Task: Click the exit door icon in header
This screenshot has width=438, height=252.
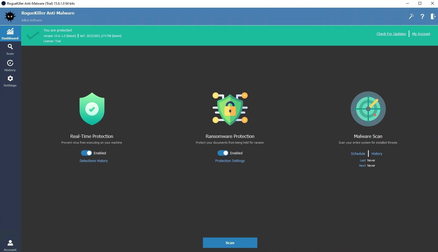Action: click(433, 16)
